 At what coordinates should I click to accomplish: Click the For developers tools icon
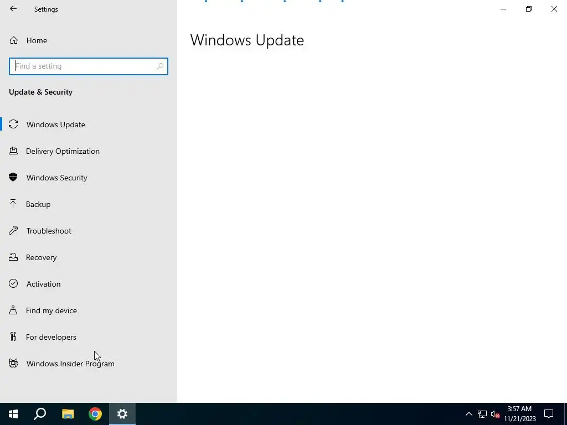[13, 337]
